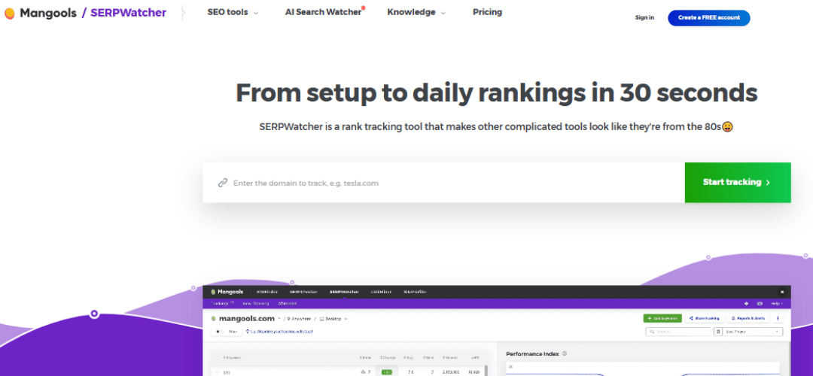Click the diamond icon in the preview's purple bar
This screenshot has width=813, height=376.
click(x=746, y=304)
